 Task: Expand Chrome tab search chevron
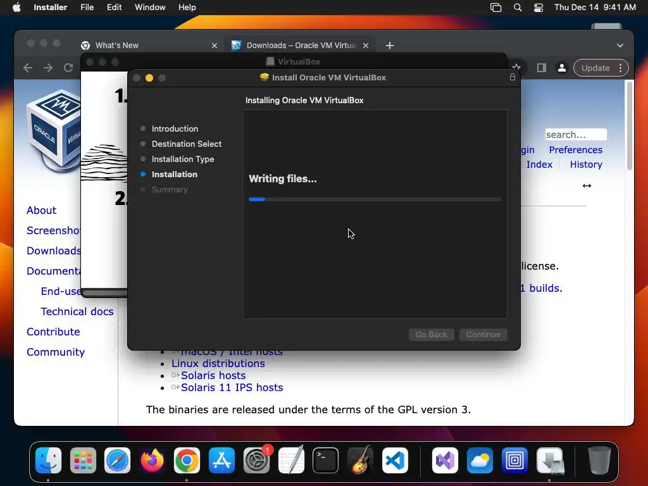620,46
